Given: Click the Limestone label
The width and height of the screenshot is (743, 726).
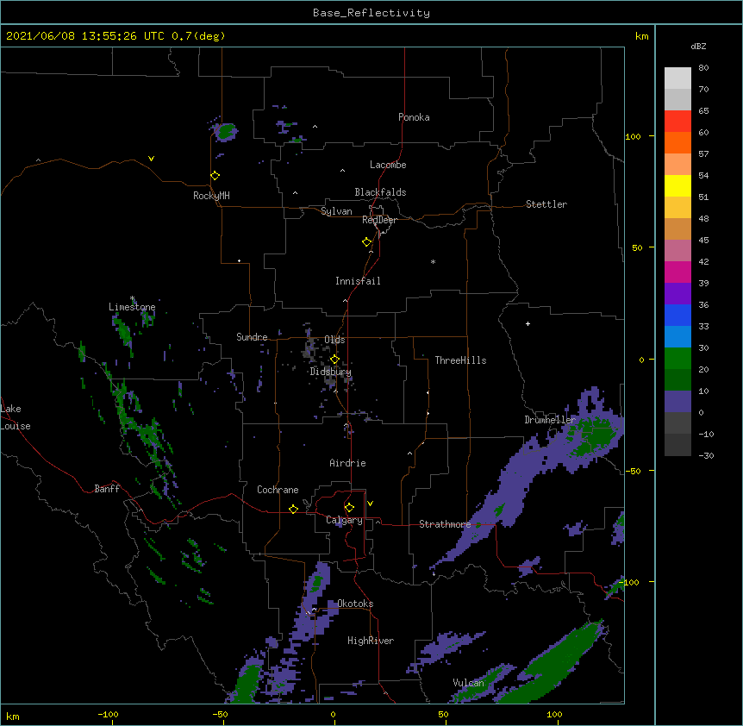Looking at the screenshot, I should click(x=132, y=307).
